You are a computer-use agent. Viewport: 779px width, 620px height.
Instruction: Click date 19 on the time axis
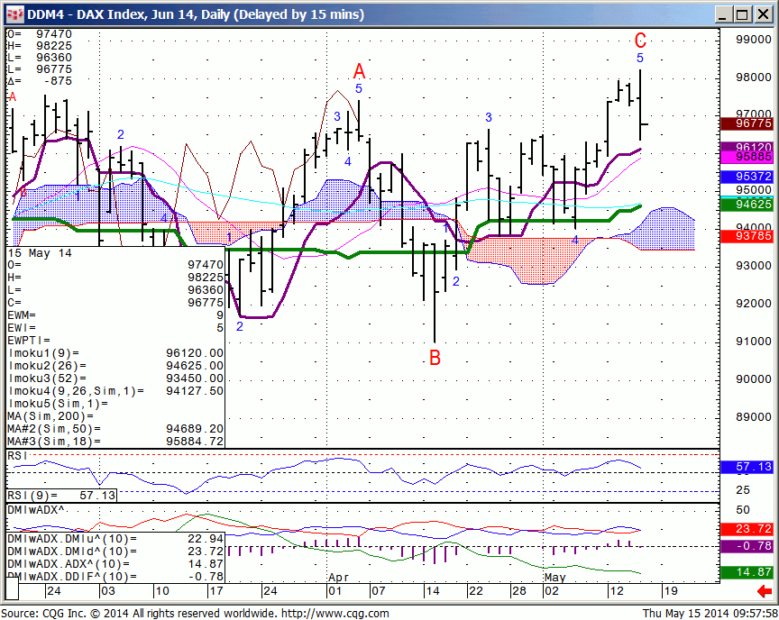(x=671, y=591)
